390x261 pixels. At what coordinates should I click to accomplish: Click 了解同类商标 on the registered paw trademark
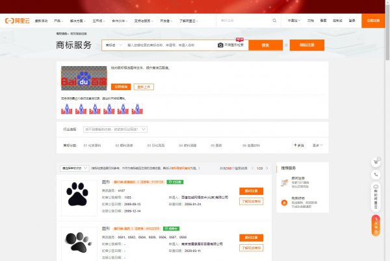coord(251,201)
